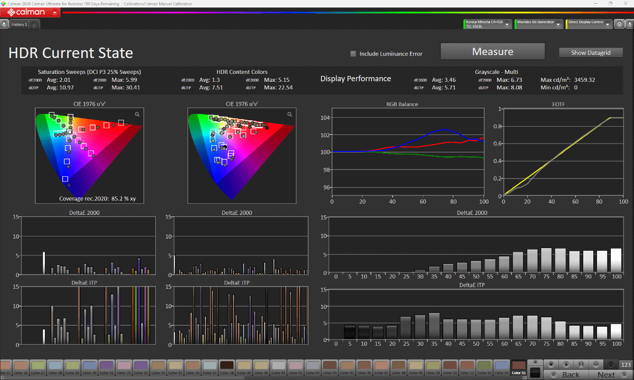Click the stop measurement button
The height and width of the screenshot is (380, 634).
tap(551, 364)
